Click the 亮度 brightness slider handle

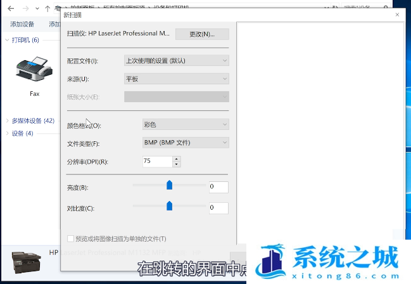tap(169, 184)
